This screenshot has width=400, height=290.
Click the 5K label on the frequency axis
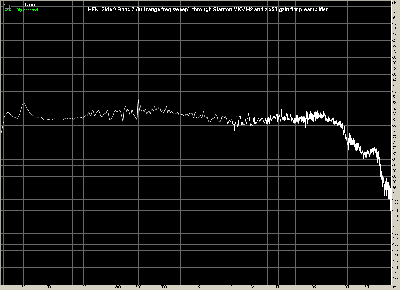coord(278,287)
